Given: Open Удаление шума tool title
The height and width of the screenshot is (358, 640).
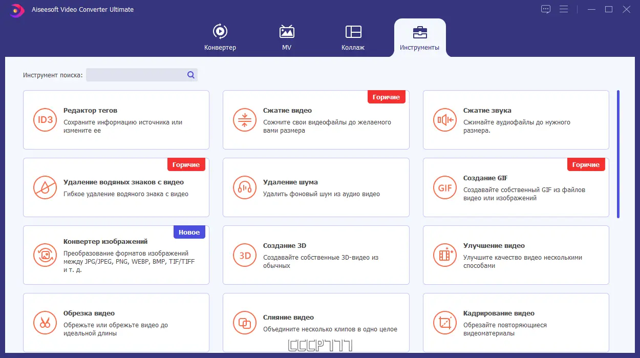Looking at the screenshot, I should click(x=290, y=182).
